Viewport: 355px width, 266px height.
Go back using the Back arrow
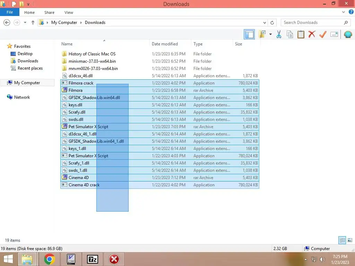7,23
